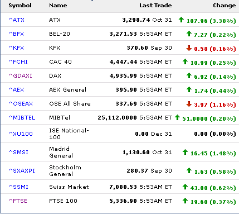The height and width of the screenshot is (214, 239).
Task: Open the ^SSMI symbol link
Action: (x=18, y=187)
